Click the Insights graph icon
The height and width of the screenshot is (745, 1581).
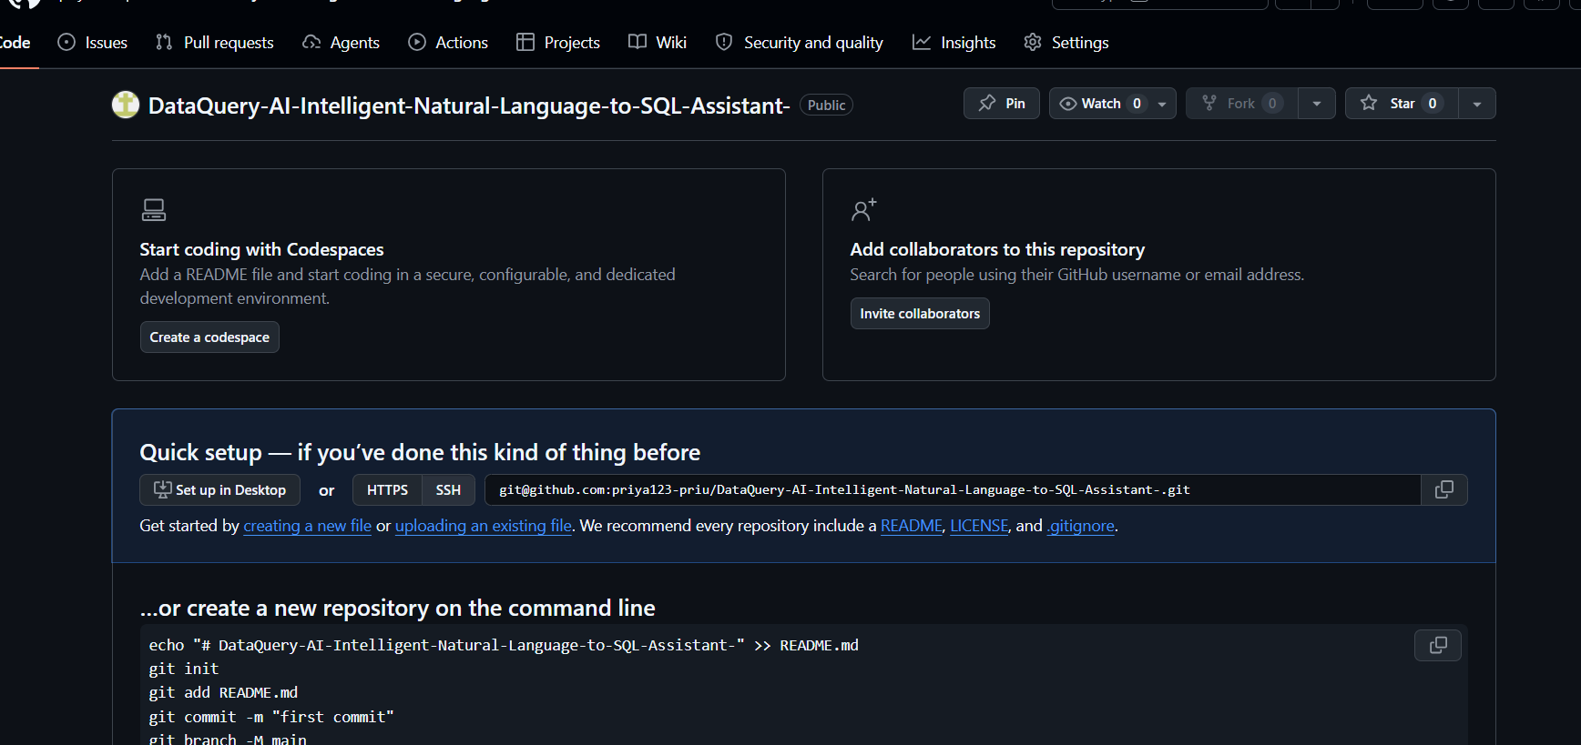(922, 42)
